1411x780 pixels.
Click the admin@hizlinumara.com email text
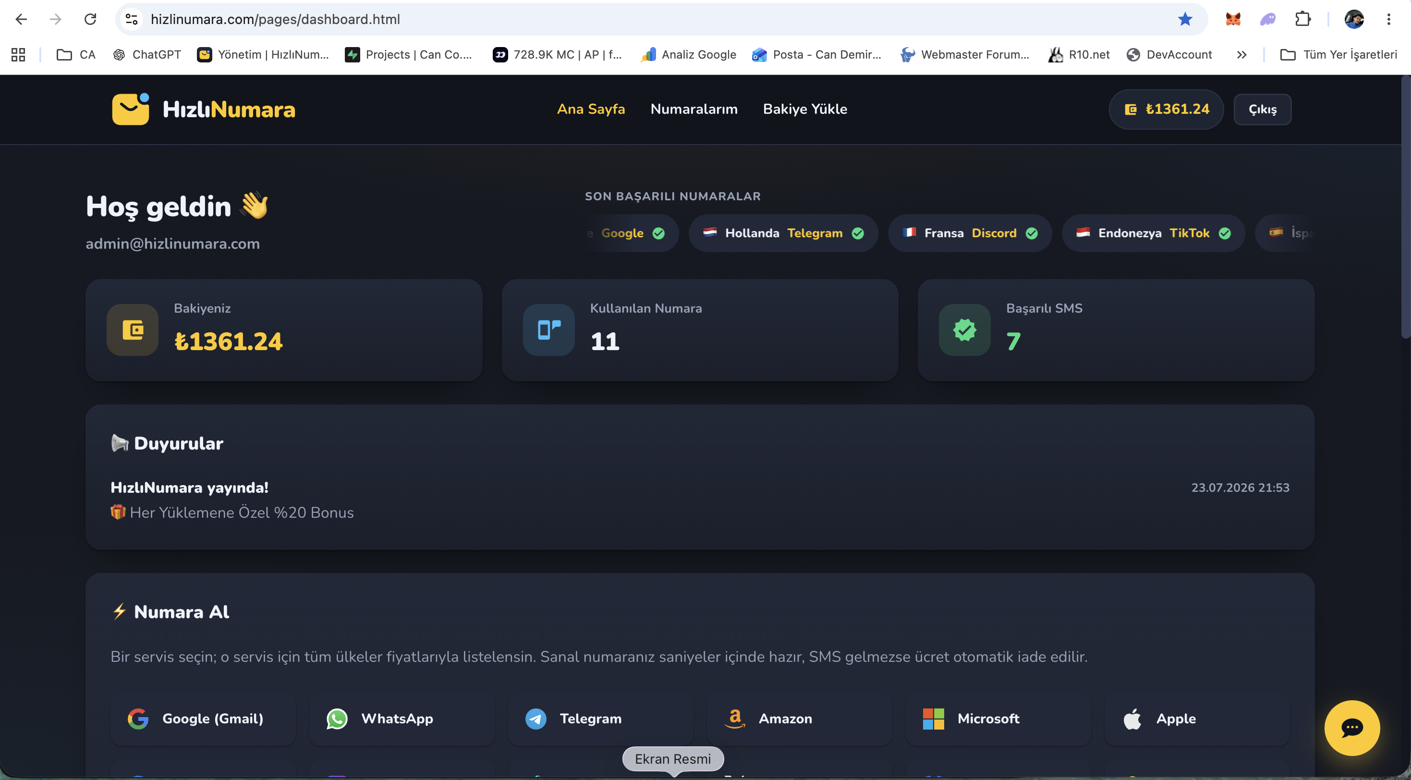click(x=172, y=244)
